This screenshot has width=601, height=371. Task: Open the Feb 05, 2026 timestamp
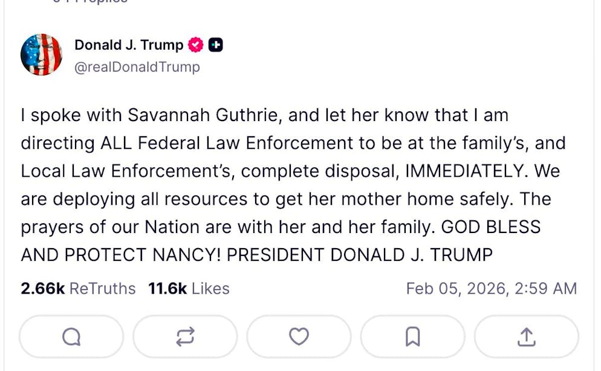click(491, 289)
